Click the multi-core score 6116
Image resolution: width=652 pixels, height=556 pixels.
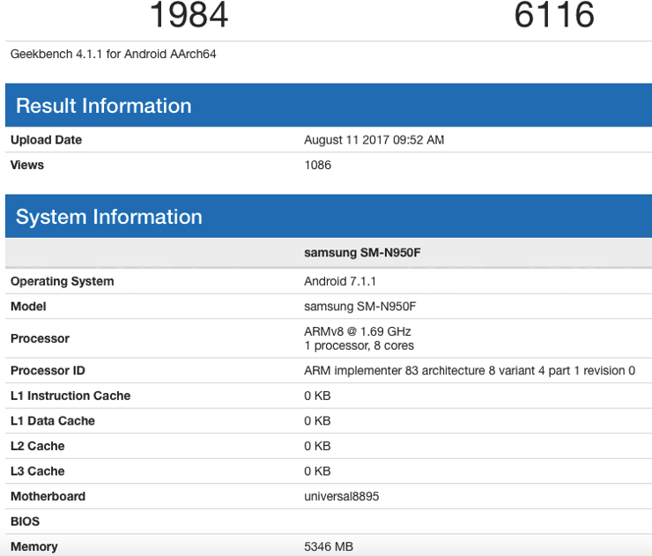(x=554, y=15)
